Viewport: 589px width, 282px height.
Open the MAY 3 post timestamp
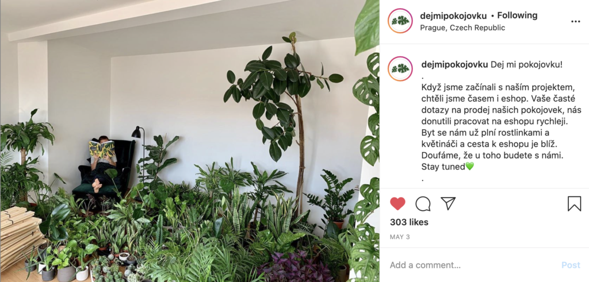(x=399, y=237)
